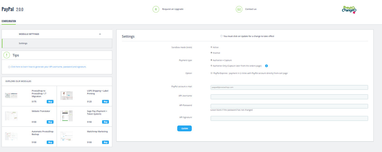Buy Automatic PrestaShop Backup module

(x=50, y=142)
